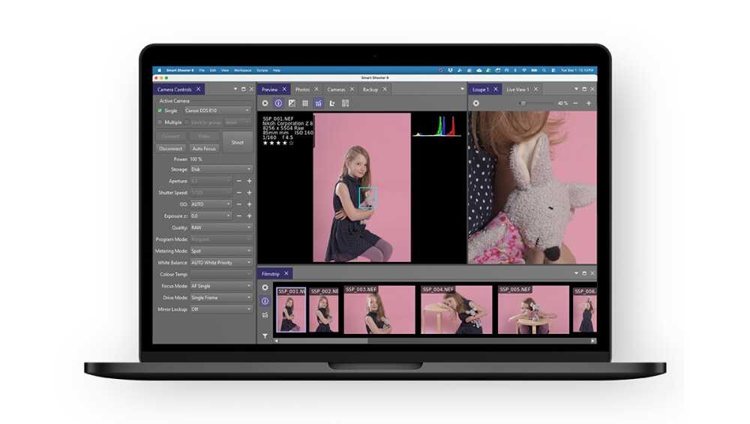
Task: Toggle image info overlay in Preview toolbar
Action: (278, 104)
